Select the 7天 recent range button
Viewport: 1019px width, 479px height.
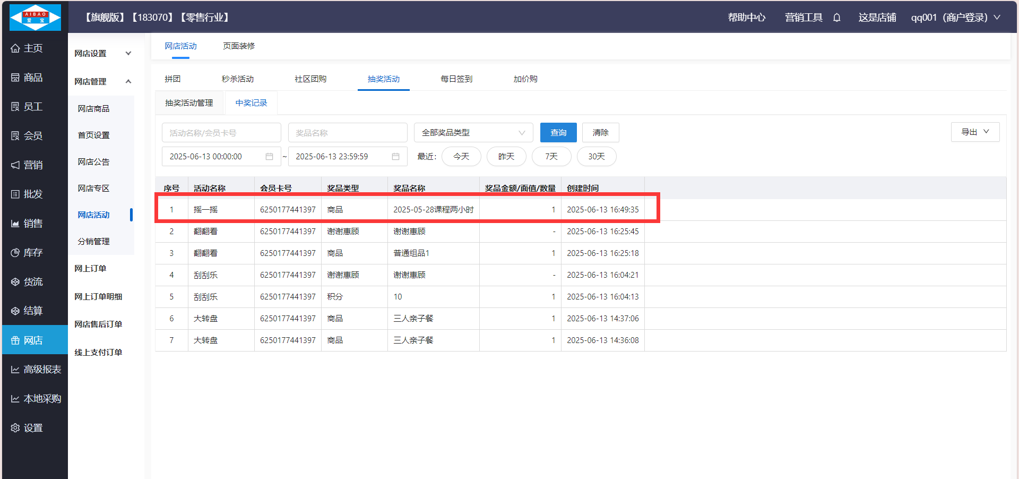pyautogui.click(x=551, y=157)
